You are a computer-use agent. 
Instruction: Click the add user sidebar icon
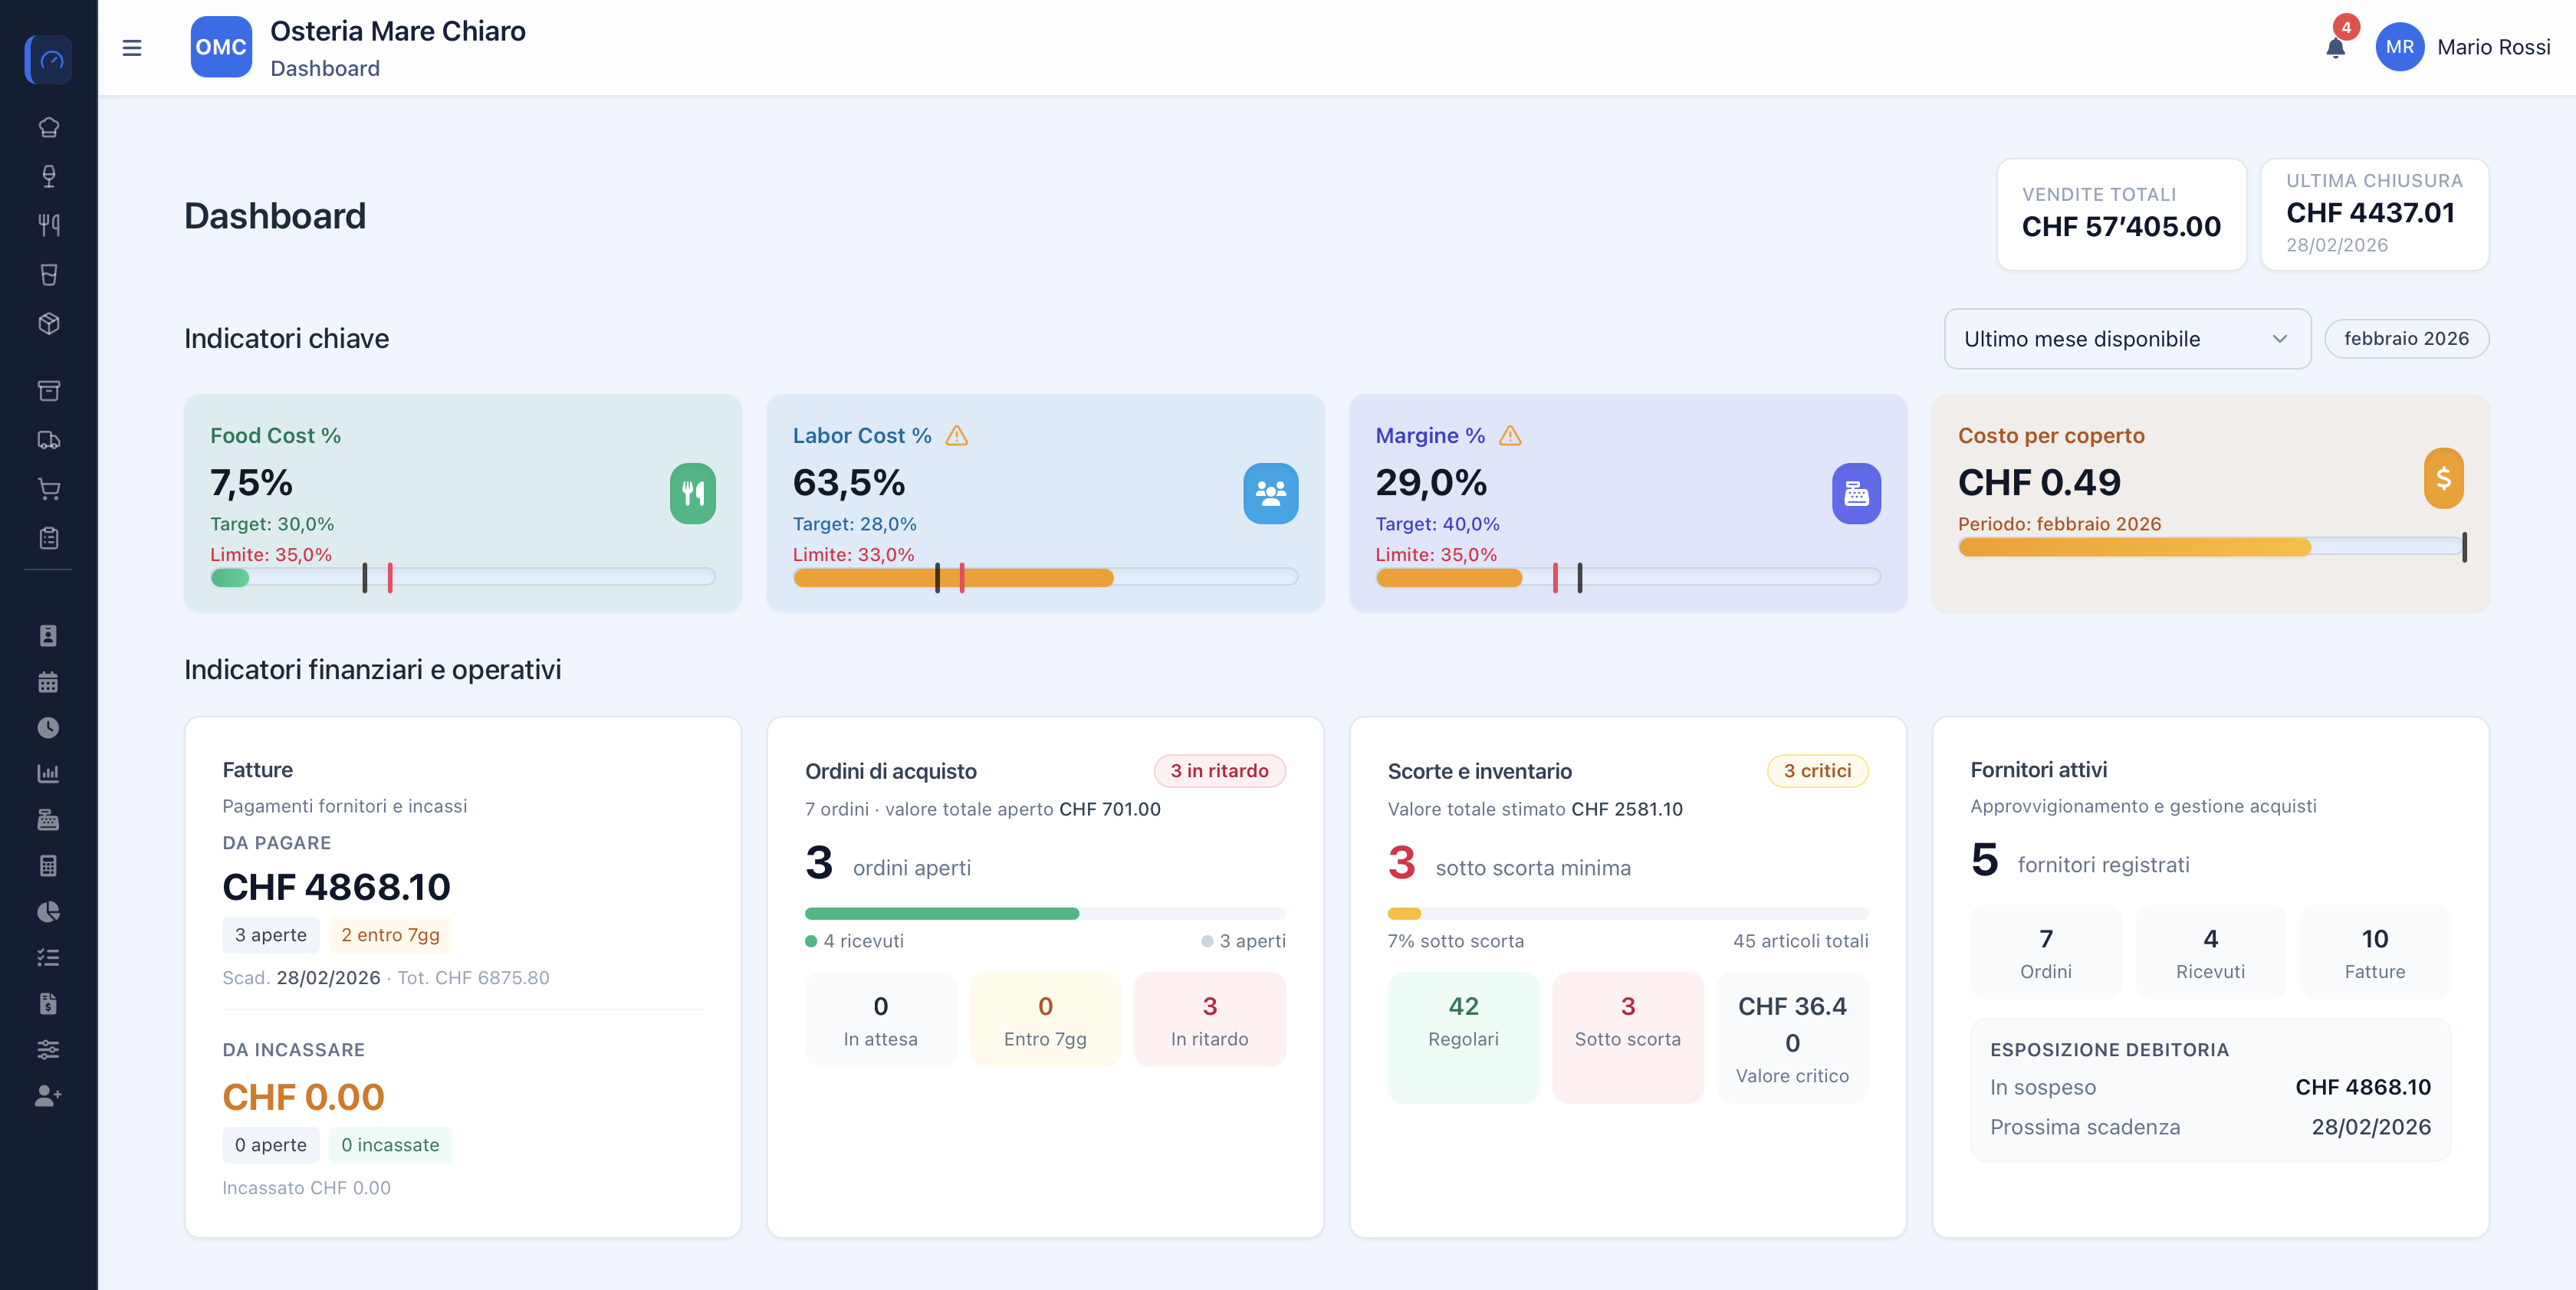pyautogui.click(x=48, y=1096)
